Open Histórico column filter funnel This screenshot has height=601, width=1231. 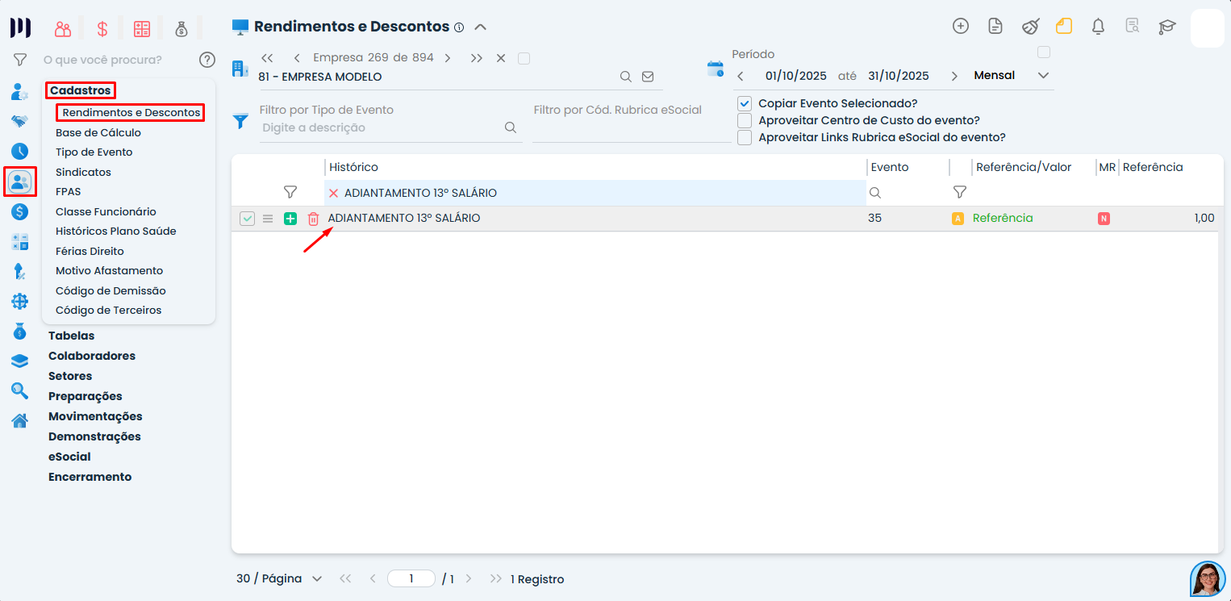pyautogui.click(x=290, y=192)
